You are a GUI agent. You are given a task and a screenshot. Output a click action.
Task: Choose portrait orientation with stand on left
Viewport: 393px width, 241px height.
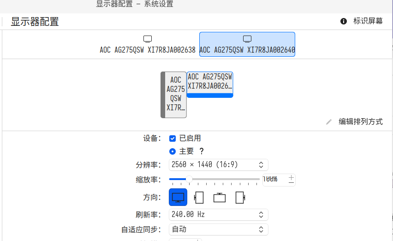point(199,197)
